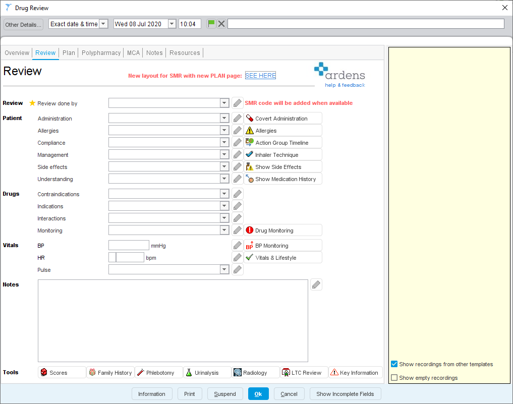Edit the Review Notes field with pencil icon

[x=316, y=284]
